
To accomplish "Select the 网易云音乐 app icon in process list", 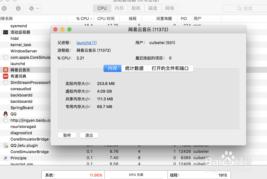I will coord(6,70).
